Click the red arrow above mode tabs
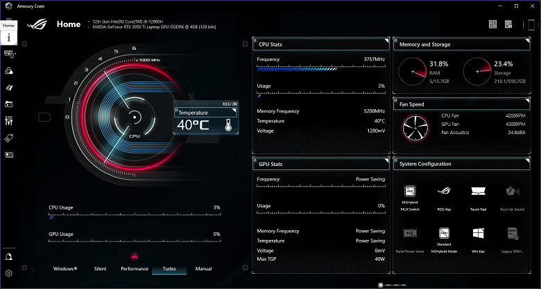Image resolution: width=541 pixels, height=289 pixels. click(135, 256)
